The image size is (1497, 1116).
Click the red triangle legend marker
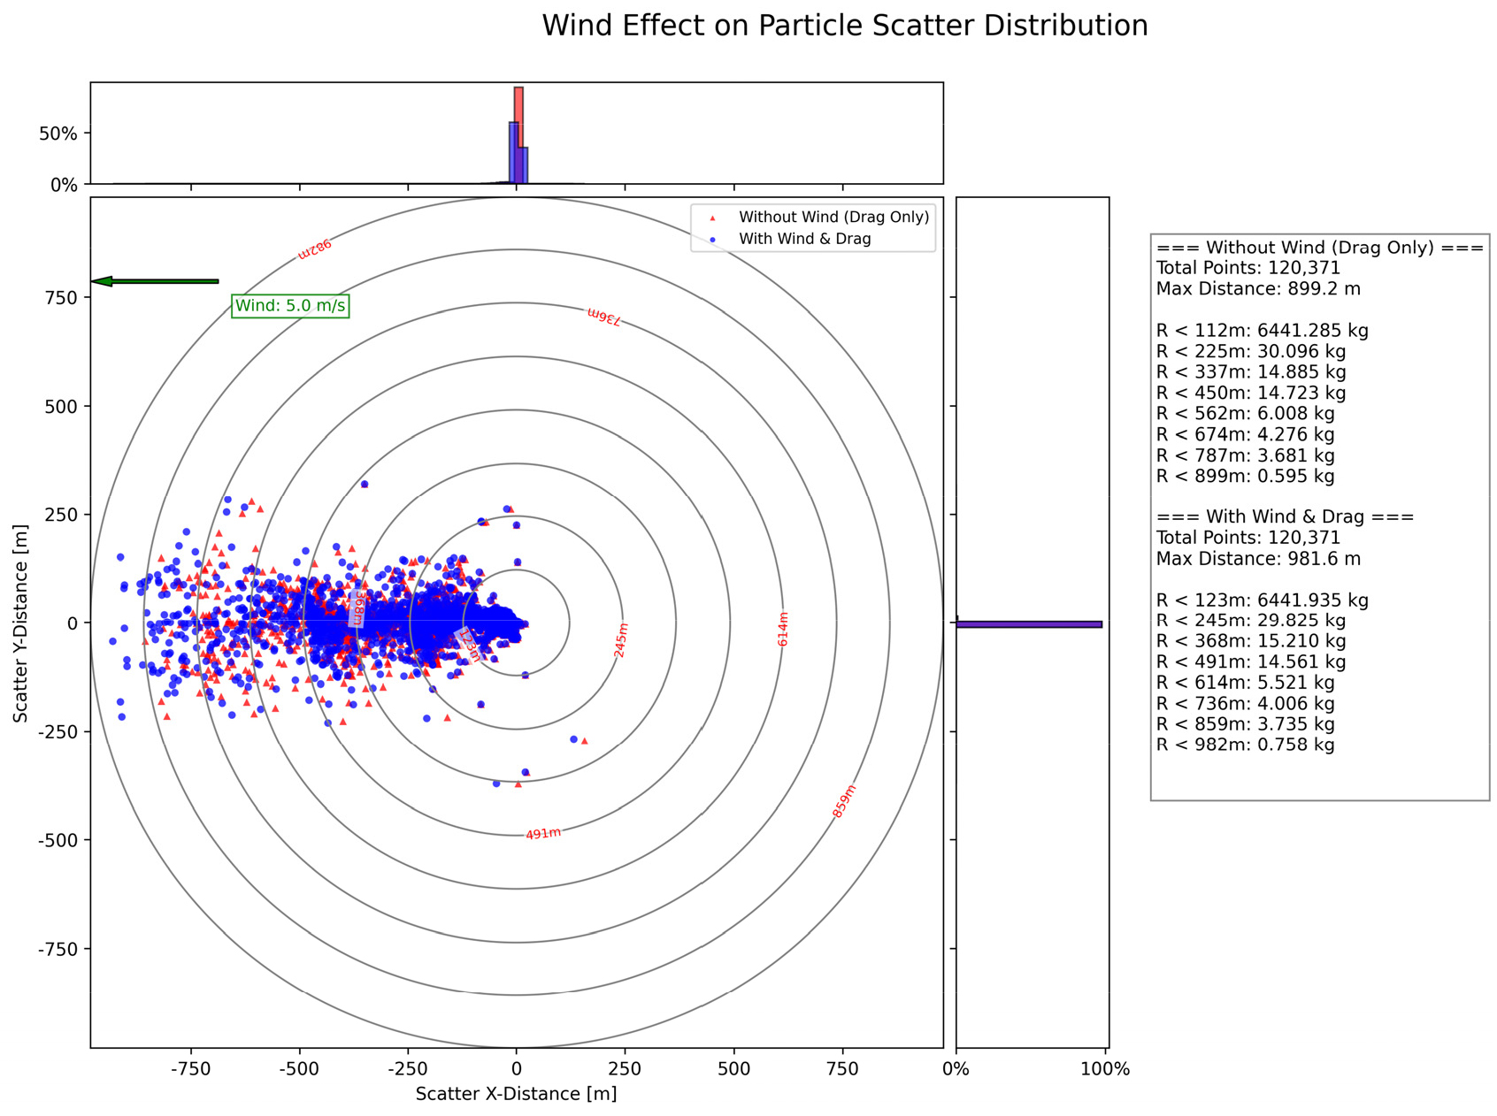click(x=712, y=218)
